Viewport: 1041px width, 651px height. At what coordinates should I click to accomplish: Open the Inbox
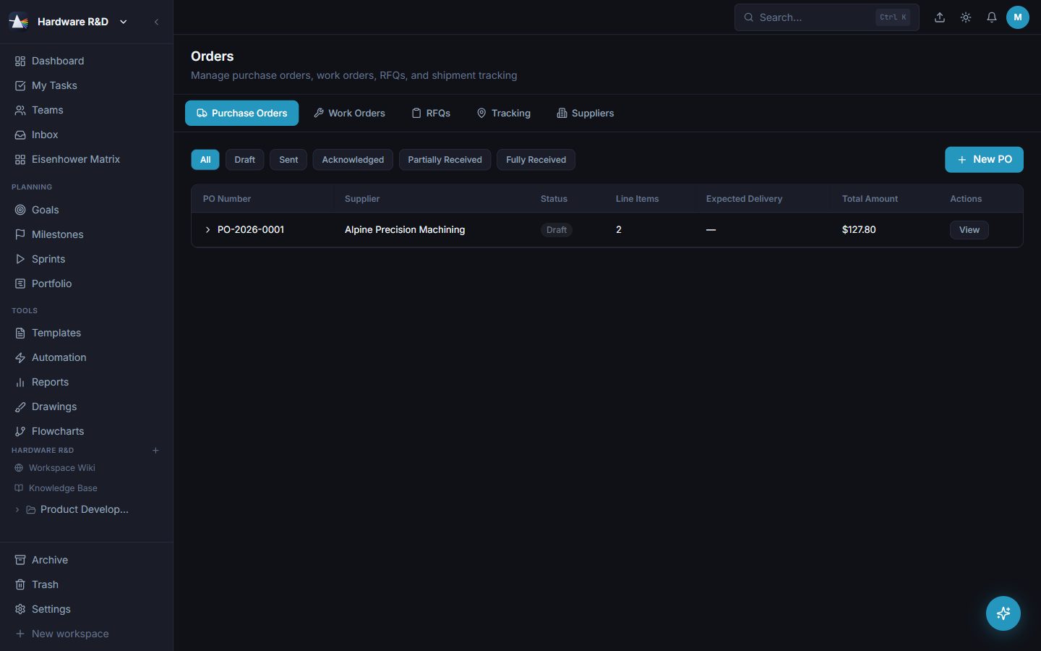tap(86, 135)
